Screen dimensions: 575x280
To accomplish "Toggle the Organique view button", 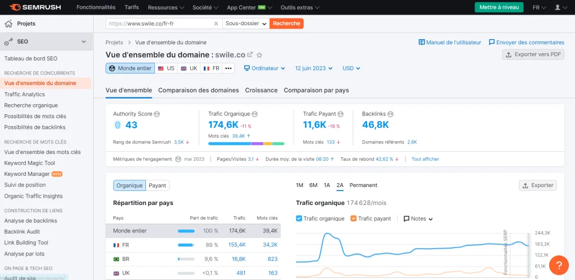I will click(x=130, y=185).
